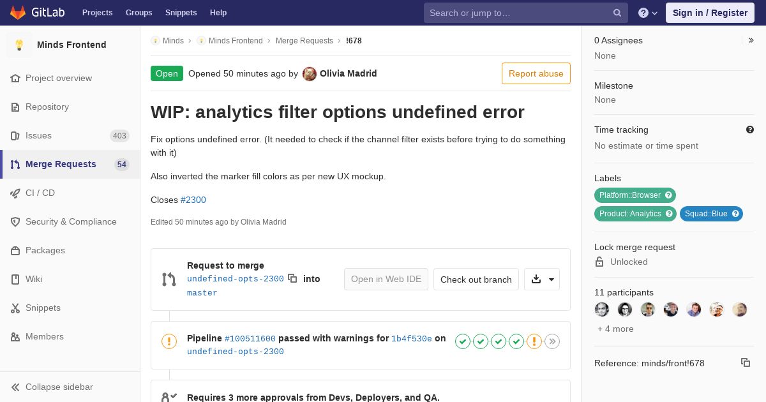
Task: Copy the source branch name icon
Action: point(292,278)
